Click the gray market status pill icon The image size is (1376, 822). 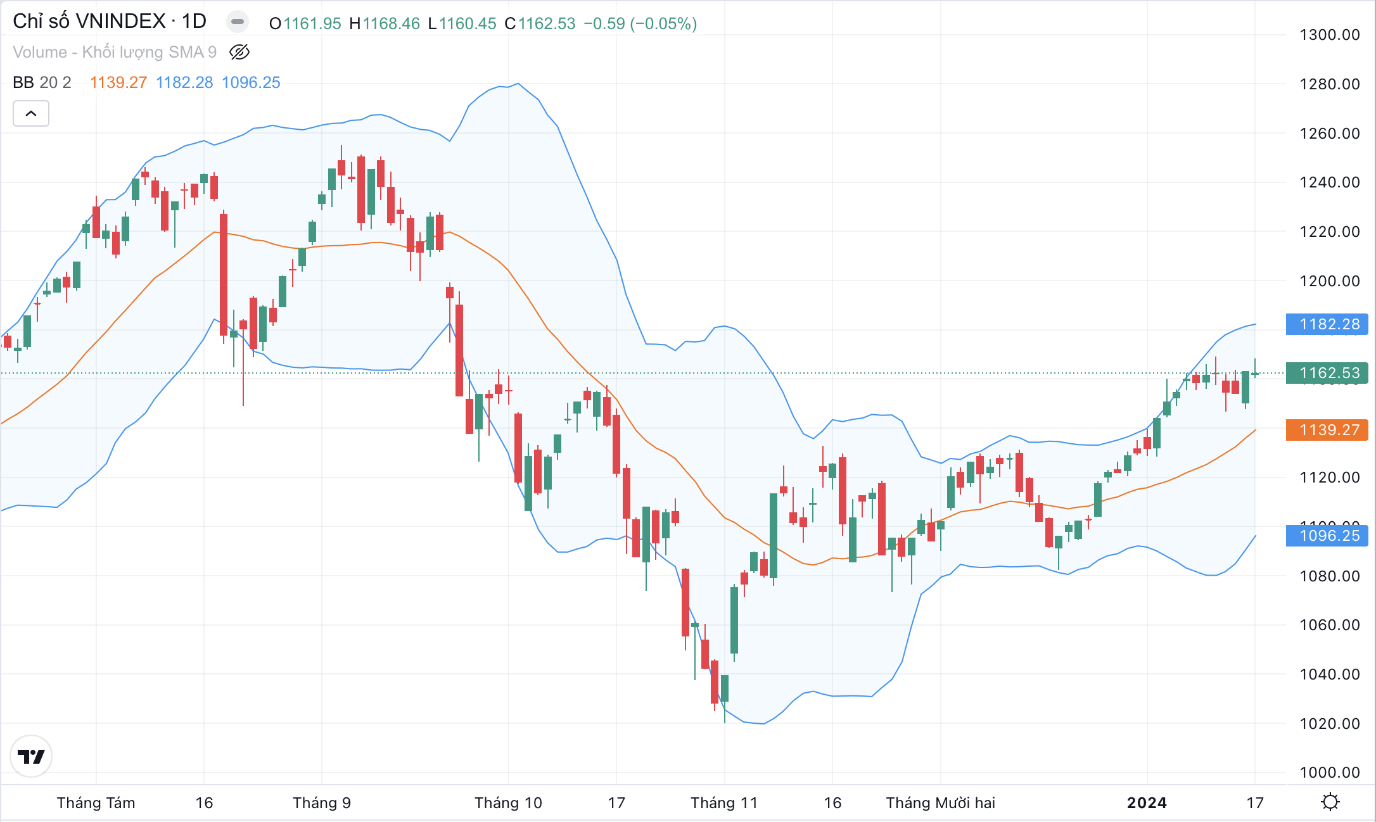coord(238,22)
